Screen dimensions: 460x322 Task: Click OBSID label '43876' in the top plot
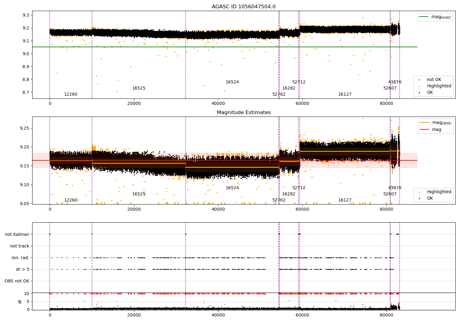[x=395, y=82]
